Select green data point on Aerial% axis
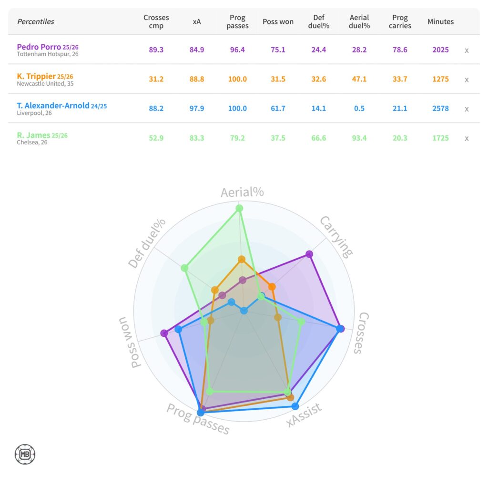 (x=239, y=208)
